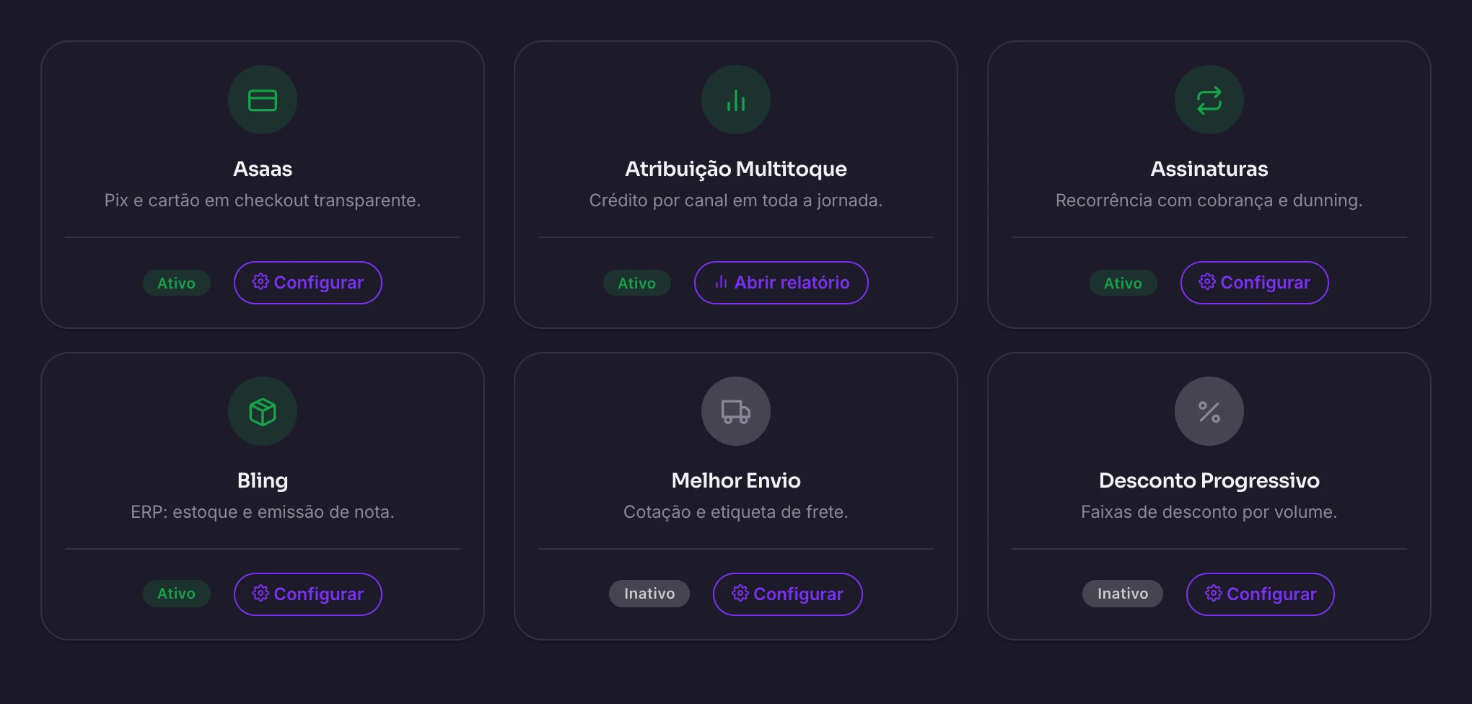This screenshot has width=1472, height=704.
Task: Click the Ativo badge on Asaas
Action: click(177, 283)
